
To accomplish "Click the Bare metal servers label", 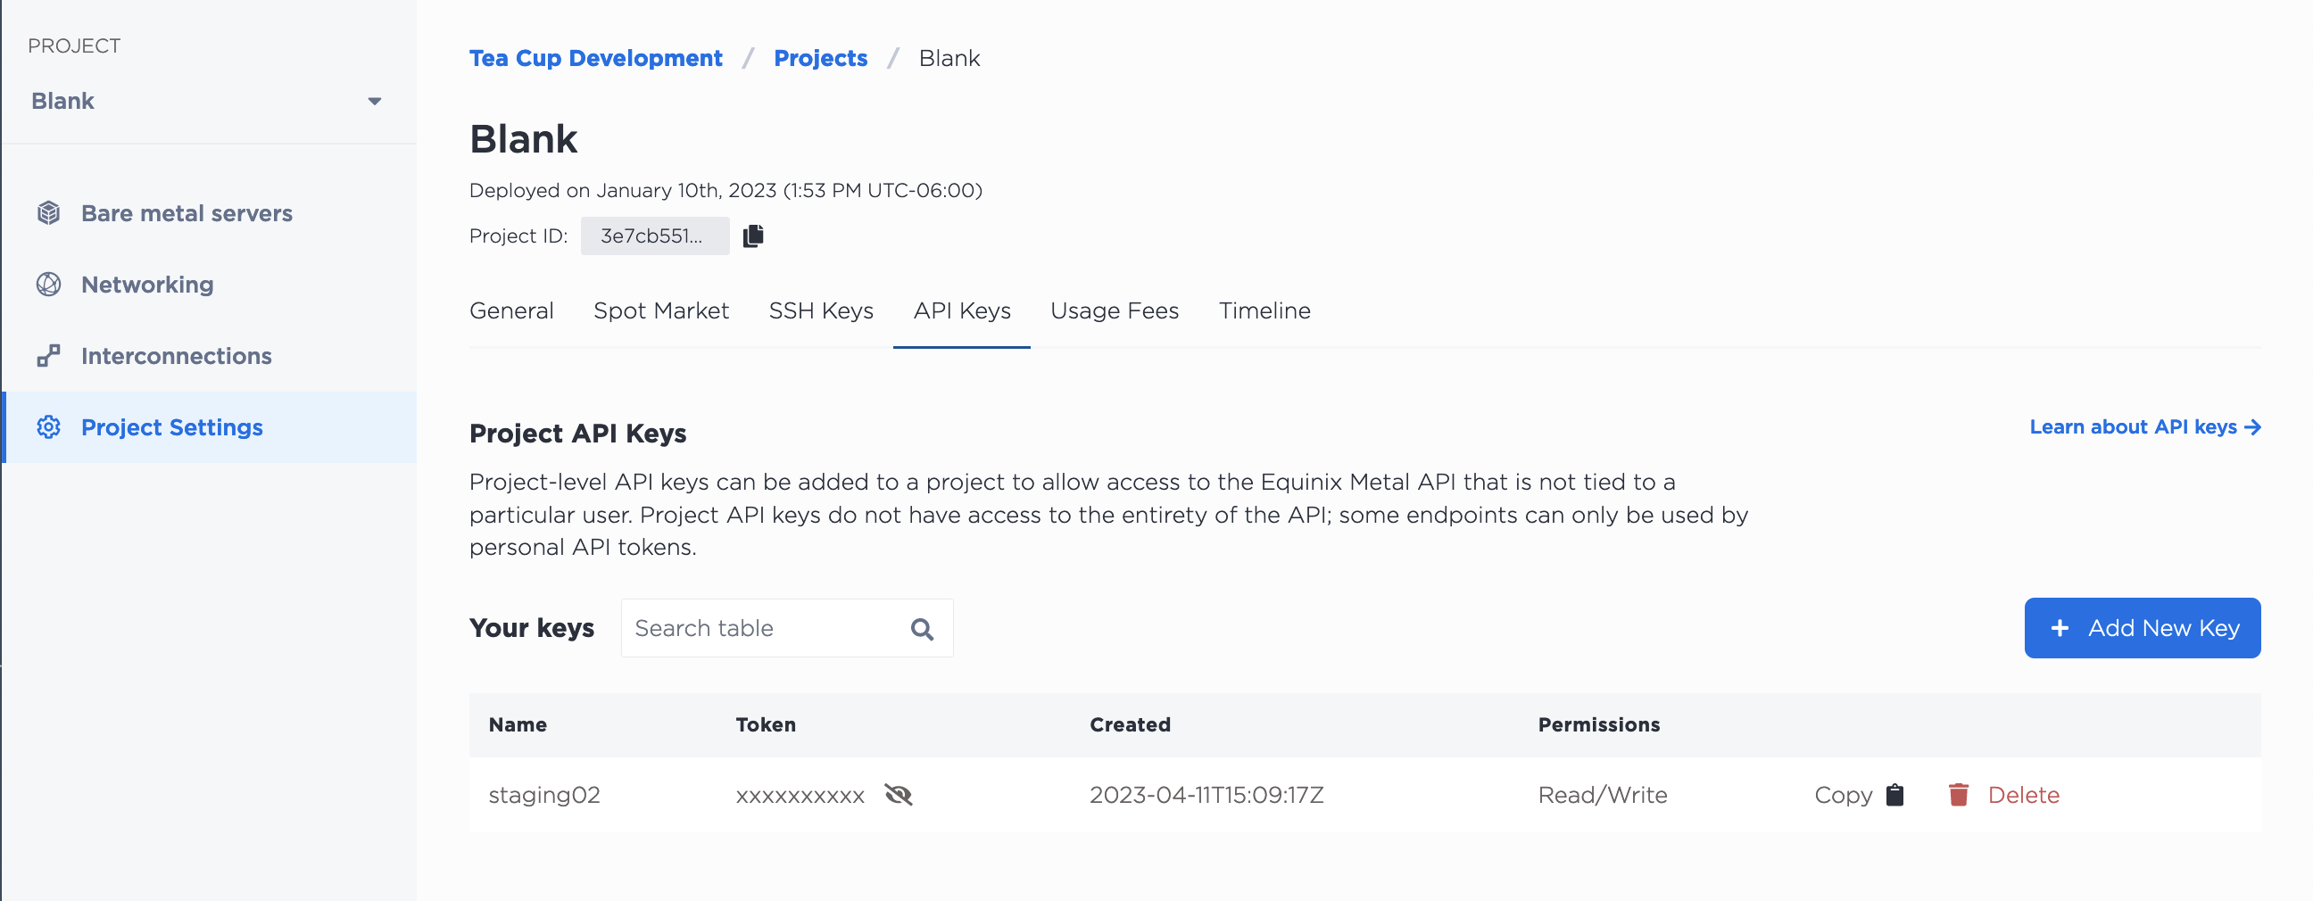I will tap(187, 213).
